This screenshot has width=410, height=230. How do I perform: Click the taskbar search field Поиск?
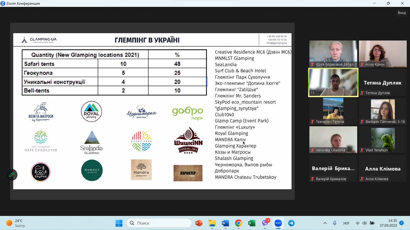click(159, 223)
